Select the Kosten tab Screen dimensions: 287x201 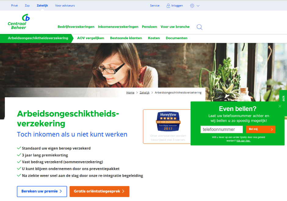(x=154, y=38)
